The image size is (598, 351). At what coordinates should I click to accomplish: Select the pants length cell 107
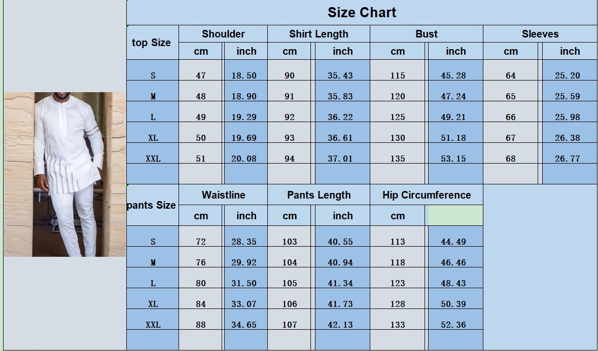290,320
